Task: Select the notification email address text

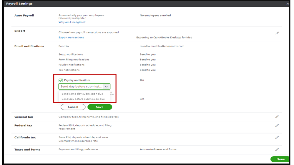Action: pyautogui.click(x=162, y=46)
